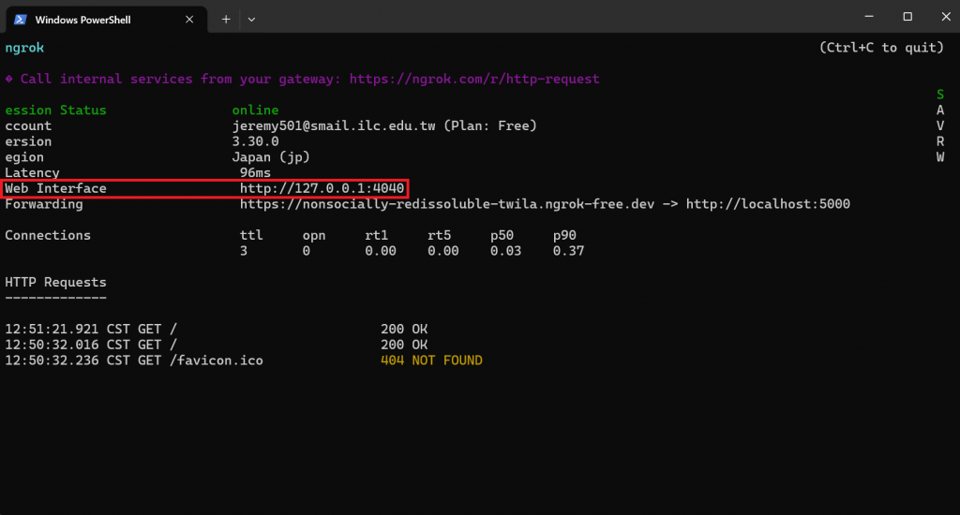The image size is (960, 515).
Task: Click the rt1 column header
Action: point(377,235)
